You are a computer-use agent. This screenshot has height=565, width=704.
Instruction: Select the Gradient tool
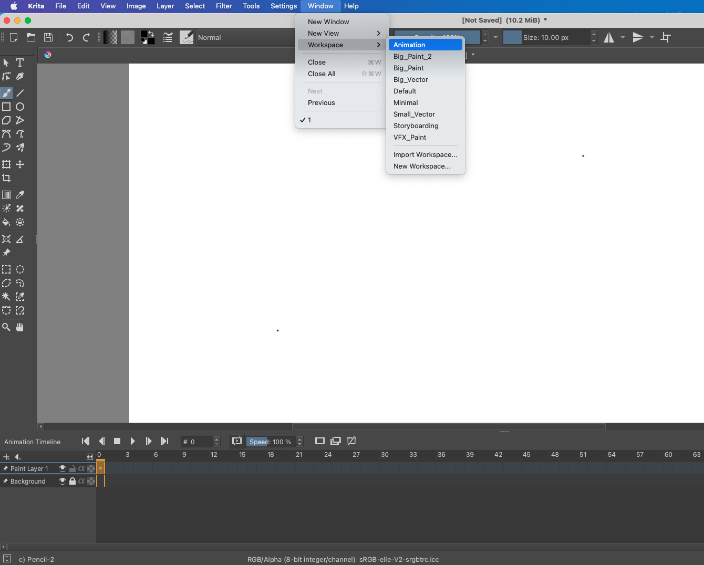[x=6, y=195]
